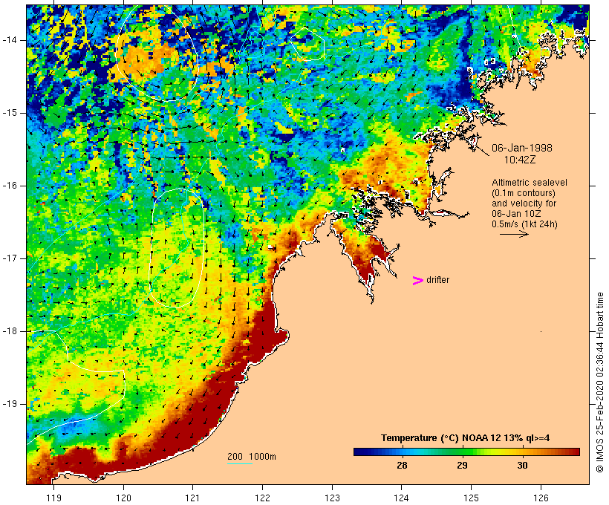Click the '119' longitude axis label
Screen dimensions: 609x505
pos(53,498)
